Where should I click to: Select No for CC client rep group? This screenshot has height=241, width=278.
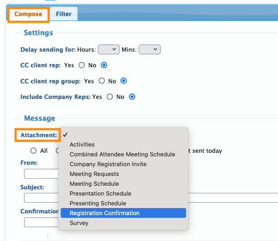tap(124, 81)
